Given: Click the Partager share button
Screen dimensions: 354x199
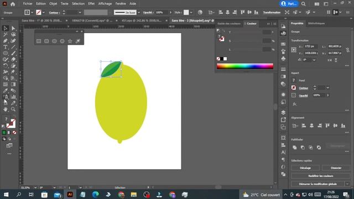Looking at the screenshot, I should [x=289, y=4].
